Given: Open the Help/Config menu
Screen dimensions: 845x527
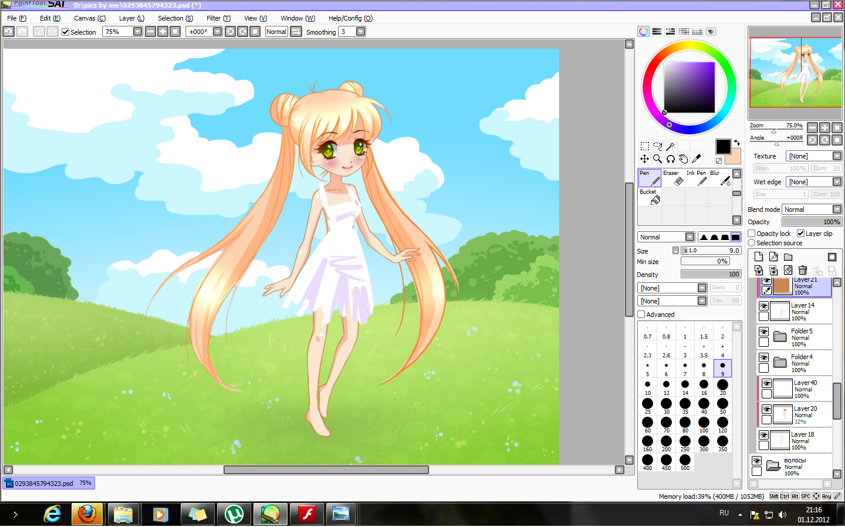Looking at the screenshot, I should tap(350, 18).
